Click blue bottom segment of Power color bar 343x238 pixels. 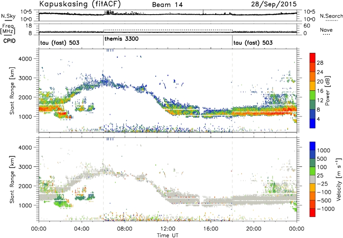(313, 124)
